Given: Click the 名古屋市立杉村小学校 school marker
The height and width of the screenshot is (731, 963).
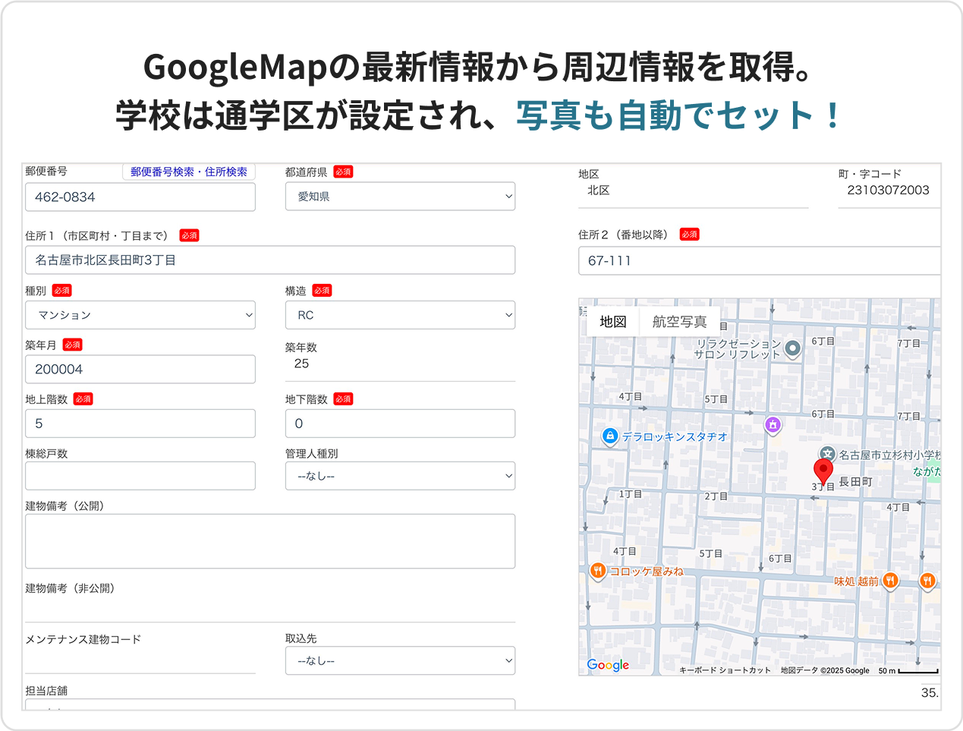Looking at the screenshot, I should [827, 455].
